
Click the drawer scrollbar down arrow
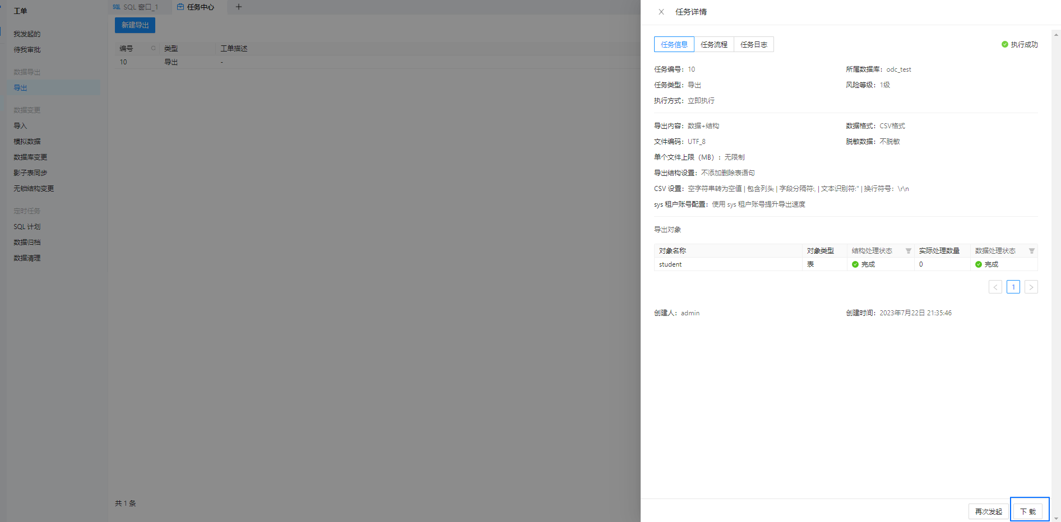pos(1057,518)
